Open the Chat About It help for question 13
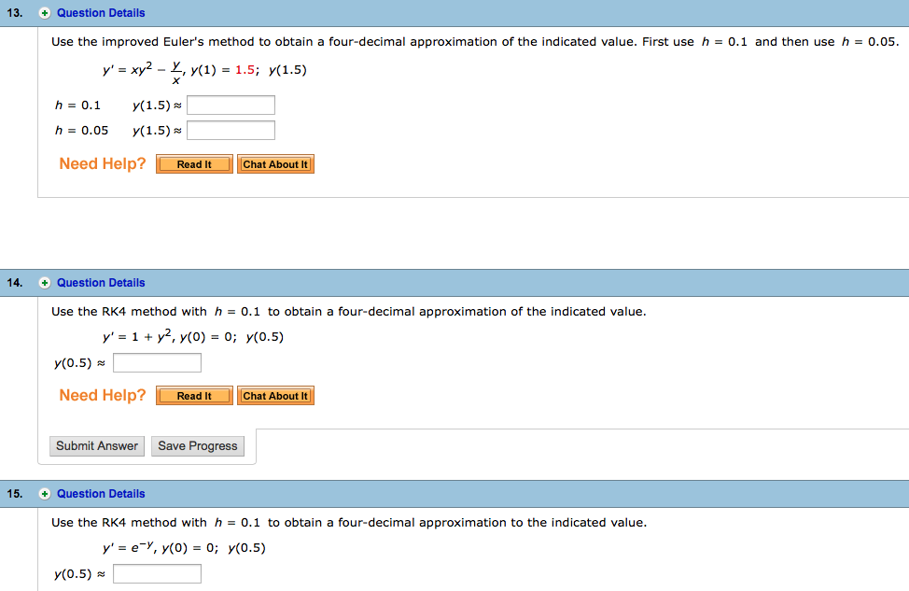The width and height of the screenshot is (909, 591). click(275, 163)
